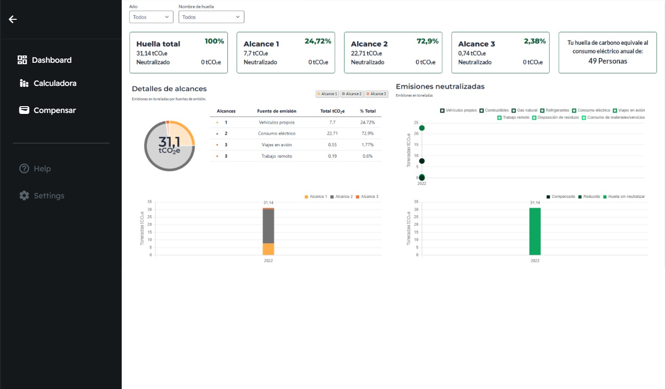Click the % Total column header

[x=368, y=111]
